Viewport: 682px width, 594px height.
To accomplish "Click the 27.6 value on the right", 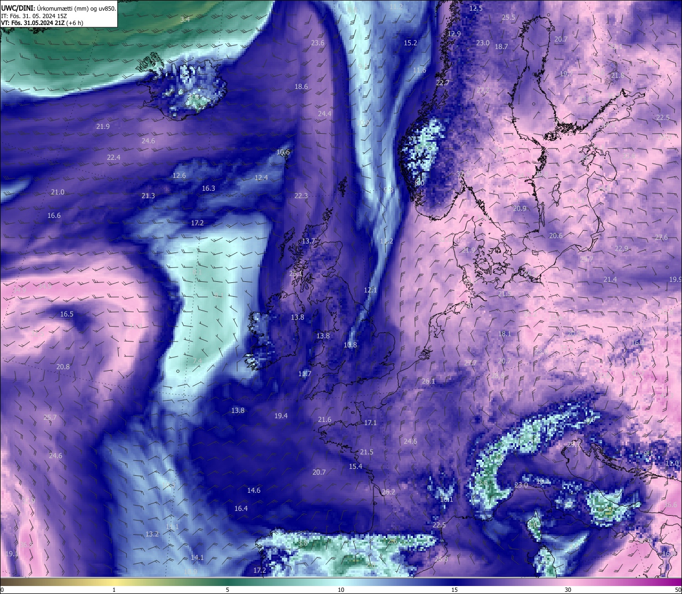I will 661,238.
